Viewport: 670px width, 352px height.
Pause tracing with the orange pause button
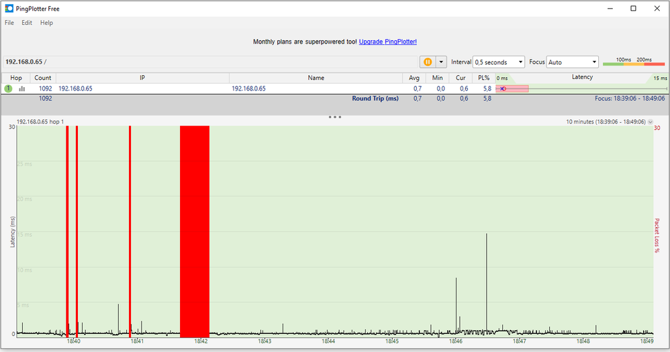pyautogui.click(x=427, y=62)
